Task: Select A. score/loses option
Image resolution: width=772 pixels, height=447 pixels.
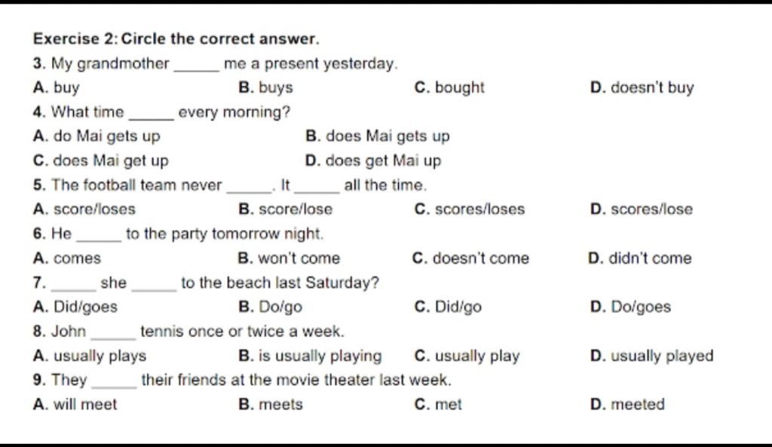Action: 84,210
